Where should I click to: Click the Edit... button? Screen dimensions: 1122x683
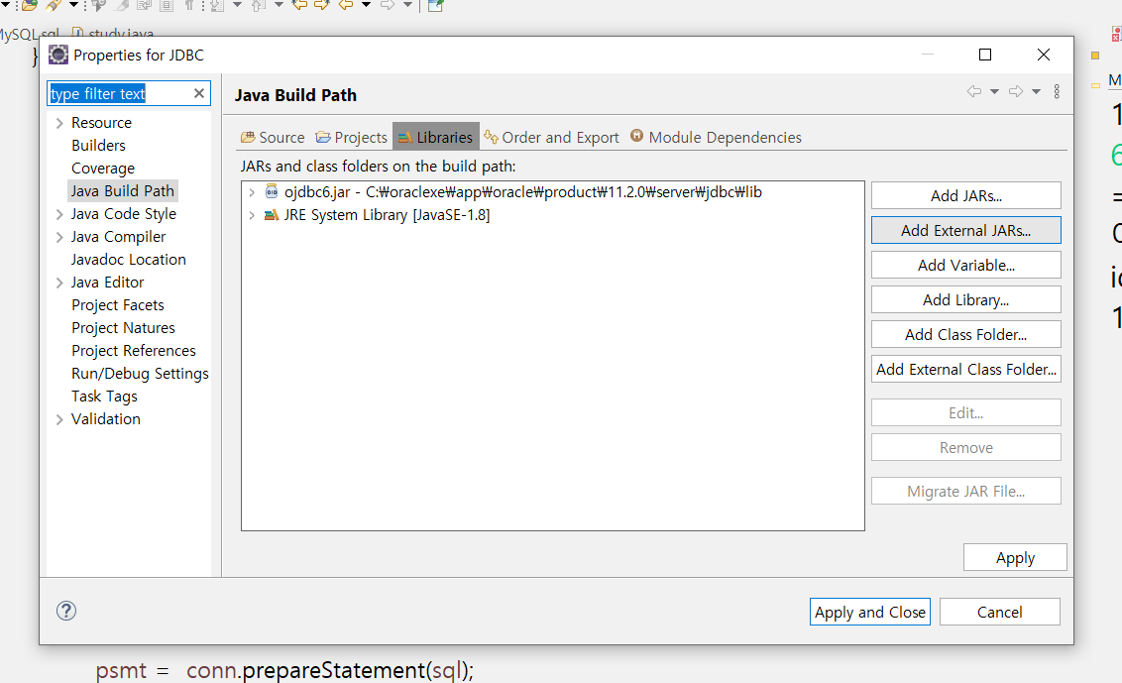tap(966, 413)
